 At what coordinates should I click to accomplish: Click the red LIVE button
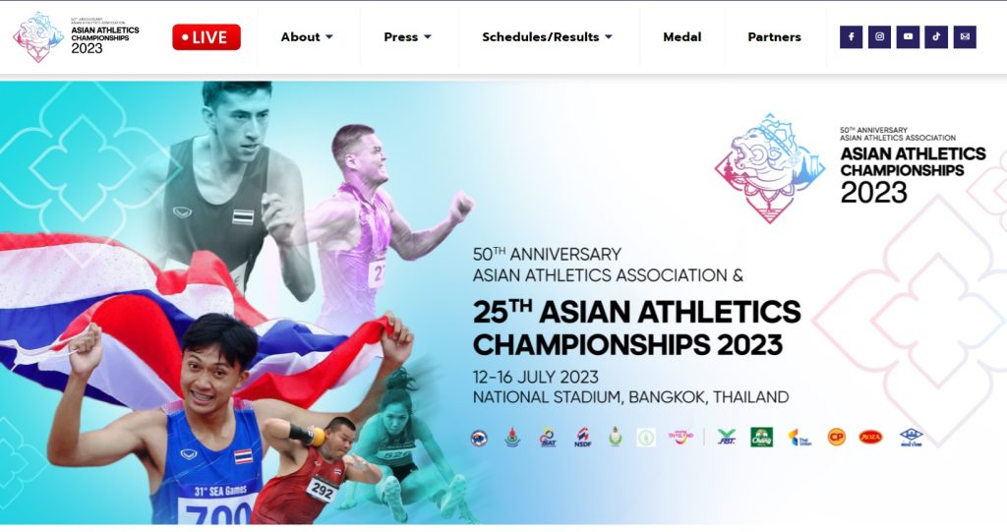tap(207, 37)
